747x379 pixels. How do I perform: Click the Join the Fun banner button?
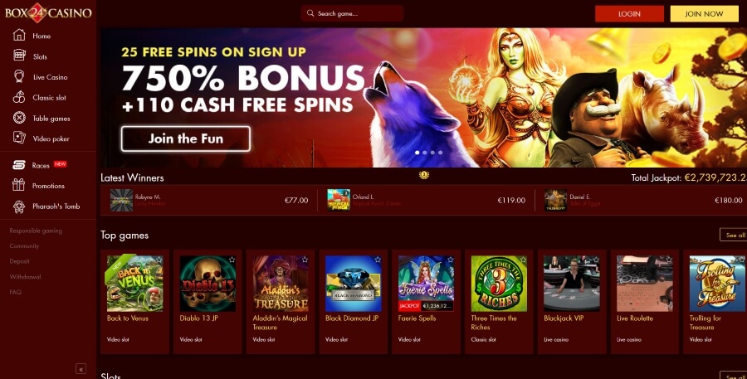click(x=186, y=138)
